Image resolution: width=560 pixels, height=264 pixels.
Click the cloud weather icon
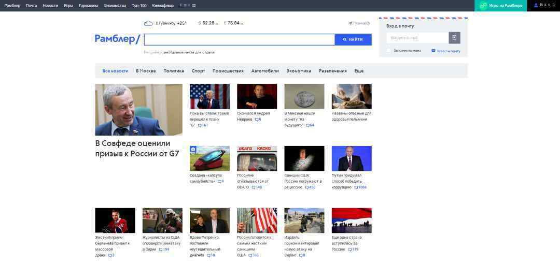[x=148, y=23]
